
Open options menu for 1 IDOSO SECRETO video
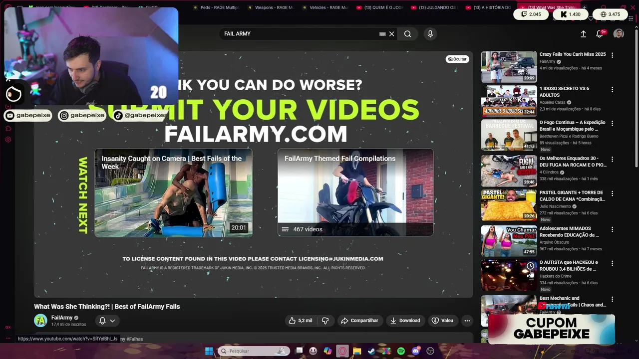coord(613,89)
